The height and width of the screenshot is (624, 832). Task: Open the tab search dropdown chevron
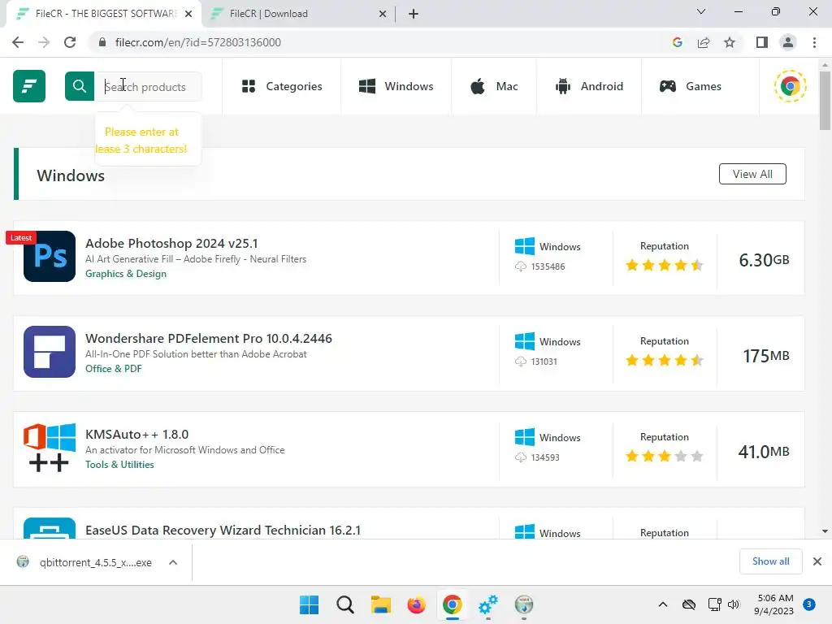[701, 11]
